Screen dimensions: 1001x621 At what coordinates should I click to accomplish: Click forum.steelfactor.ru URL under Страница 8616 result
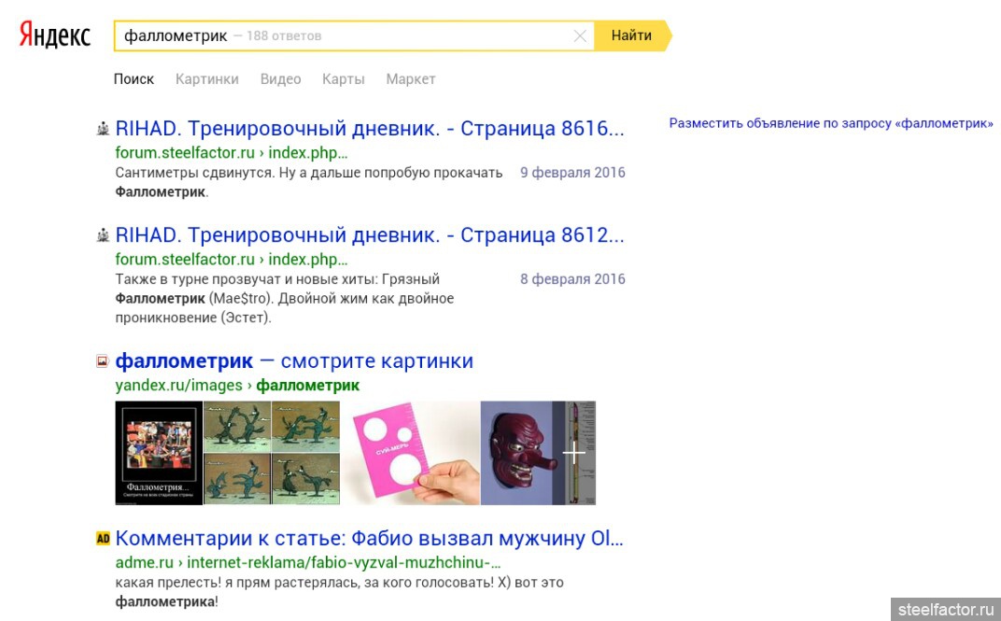point(231,153)
